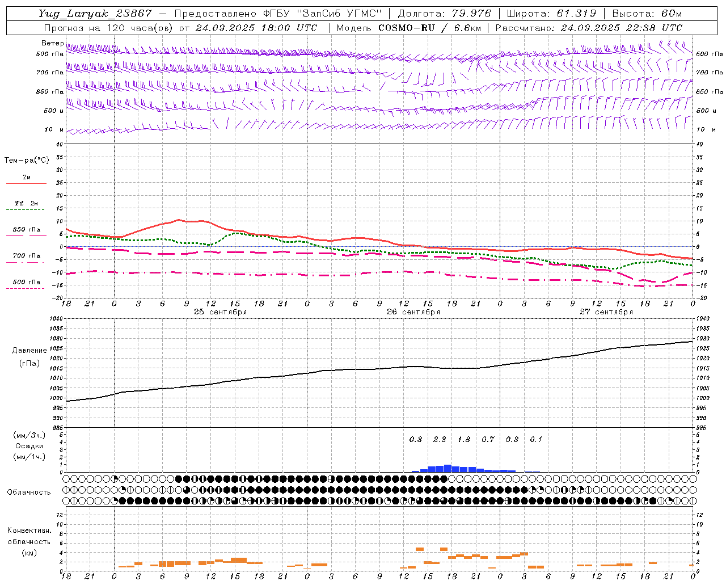Click the precipitation value "0.1"
Screen dimensions: 726x581
(536, 439)
